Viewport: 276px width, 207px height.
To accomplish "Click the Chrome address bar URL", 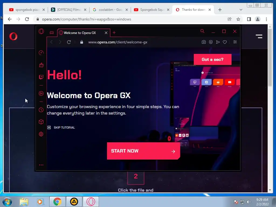I will (87, 19).
